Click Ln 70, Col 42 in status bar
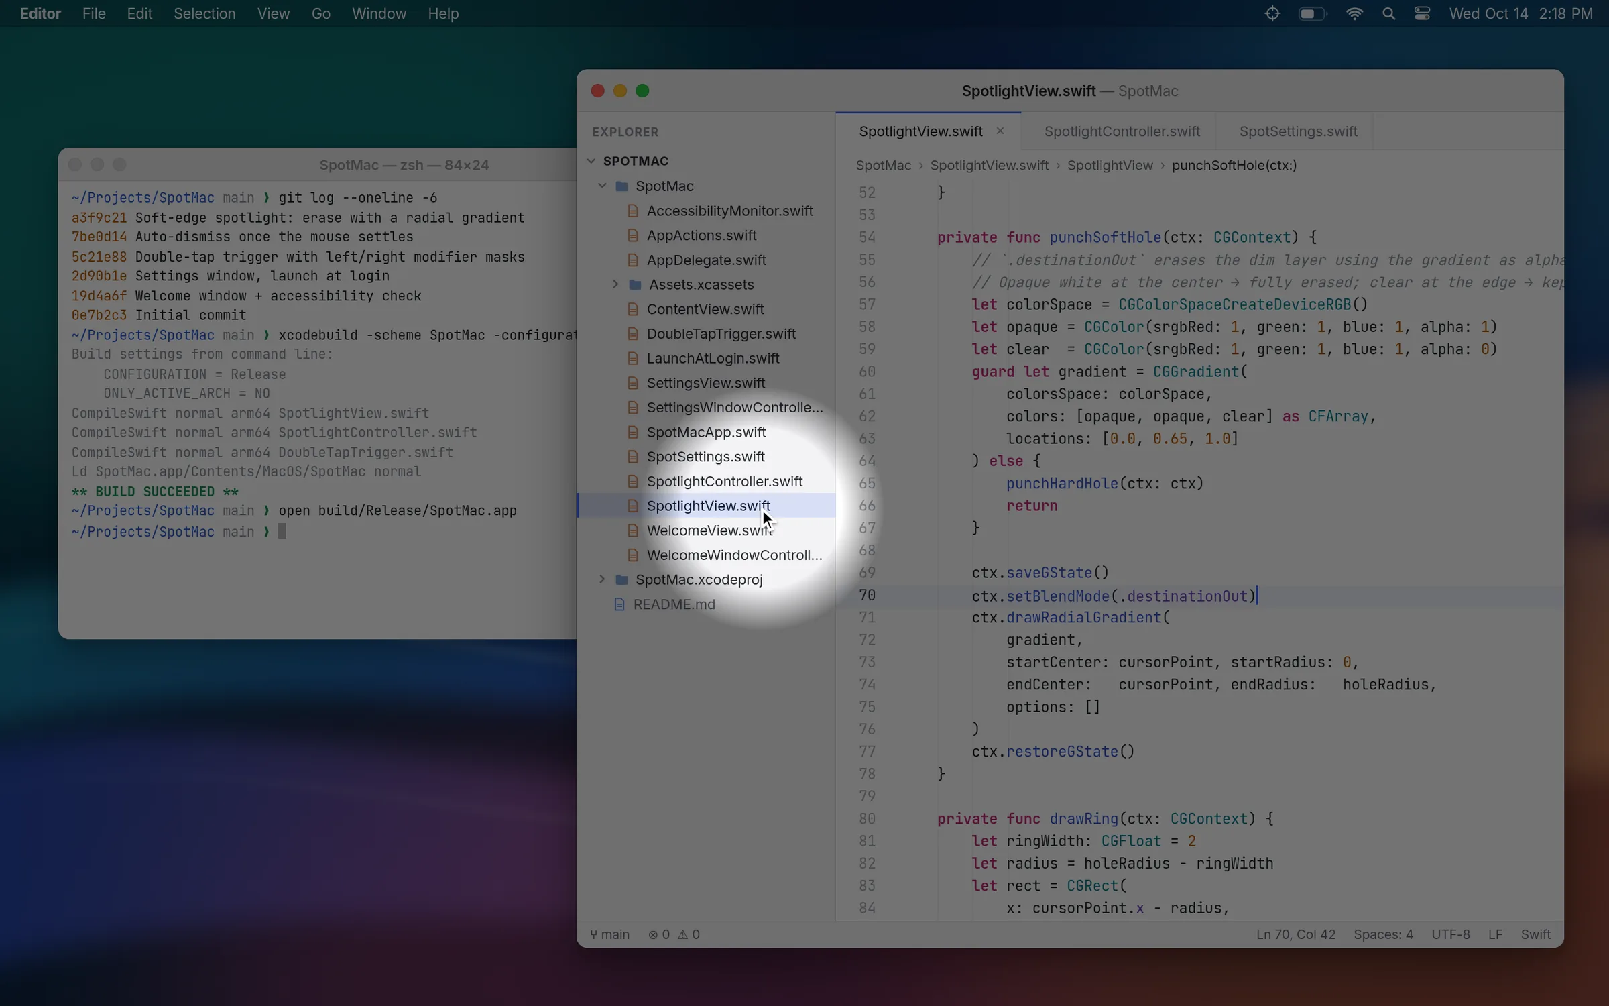The image size is (1609, 1006). coord(1295,934)
